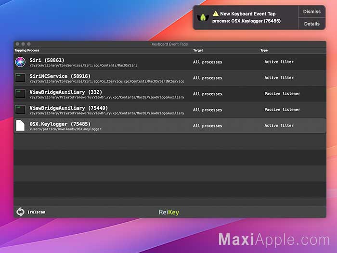This screenshot has width=337, height=253.
Task: Click the file path under ViewBridgeAuxiliary (332)
Action: click(x=107, y=97)
